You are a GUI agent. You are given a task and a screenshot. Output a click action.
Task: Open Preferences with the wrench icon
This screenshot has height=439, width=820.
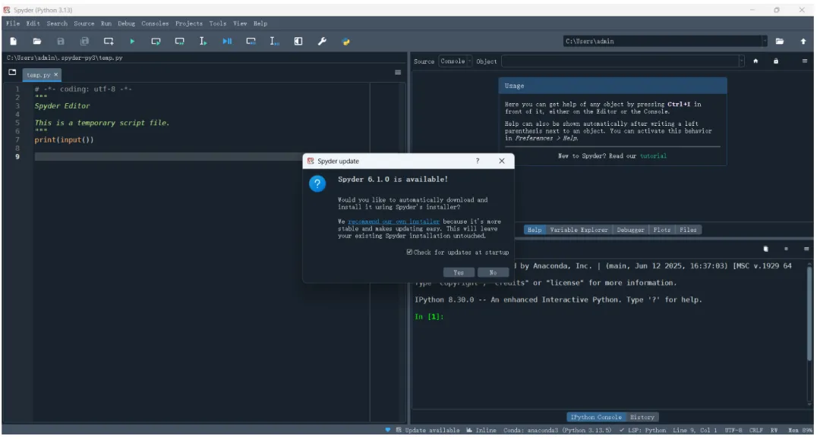click(322, 42)
